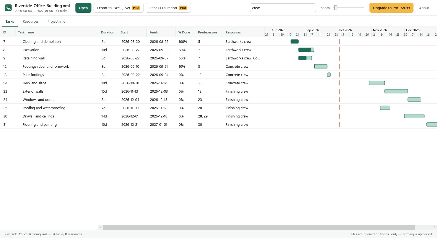The width and height of the screenshot is (437, 238).
Task: Click the Duration column header
Action: 108,32
